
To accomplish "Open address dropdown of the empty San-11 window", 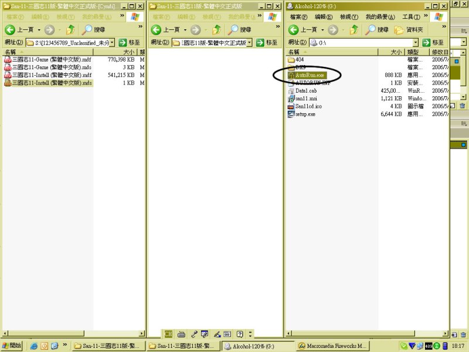I will click(250, 43).
